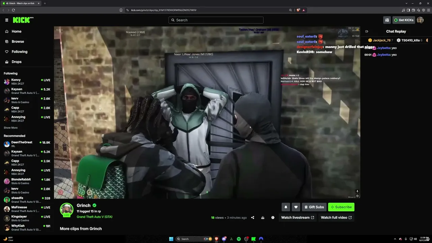Open Konvy's channel in Following
432x243 pixels.
point(27,81)
